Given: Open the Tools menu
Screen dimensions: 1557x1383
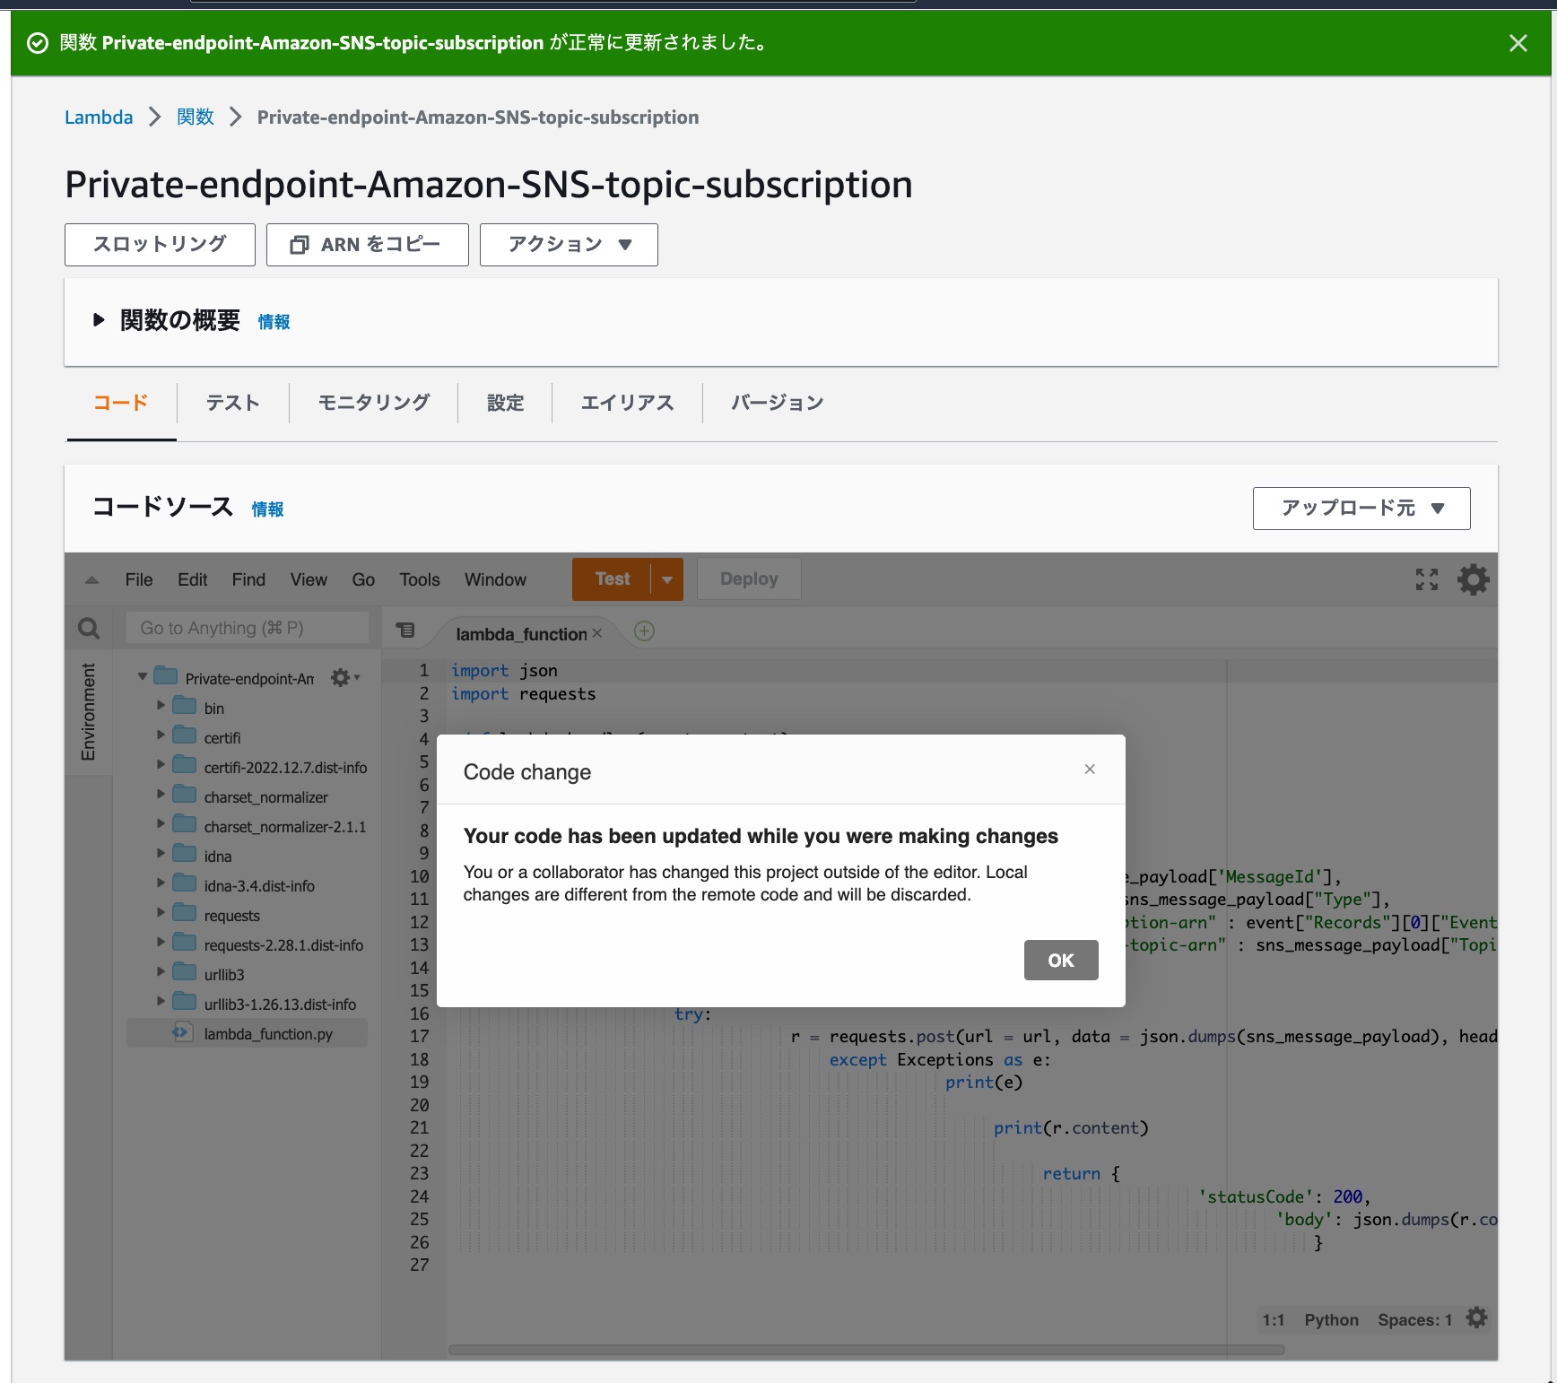Looking at the screenshot, I should click(418, 579).
